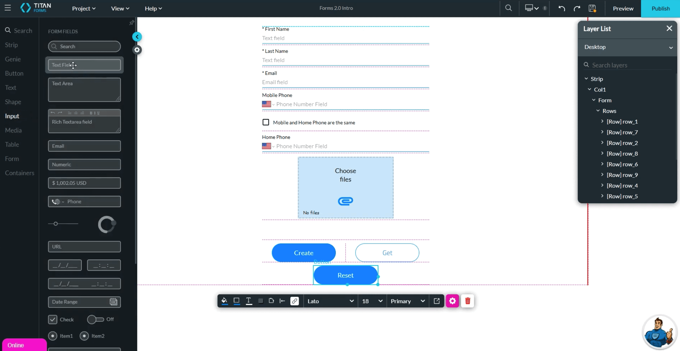Click the link icon in button toolbar

click(294, 301)
